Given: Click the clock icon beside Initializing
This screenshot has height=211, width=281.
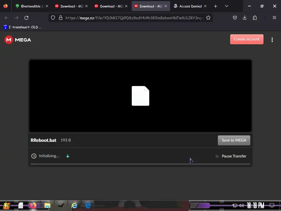Looking at the screenshot, I should coord(34,156).
